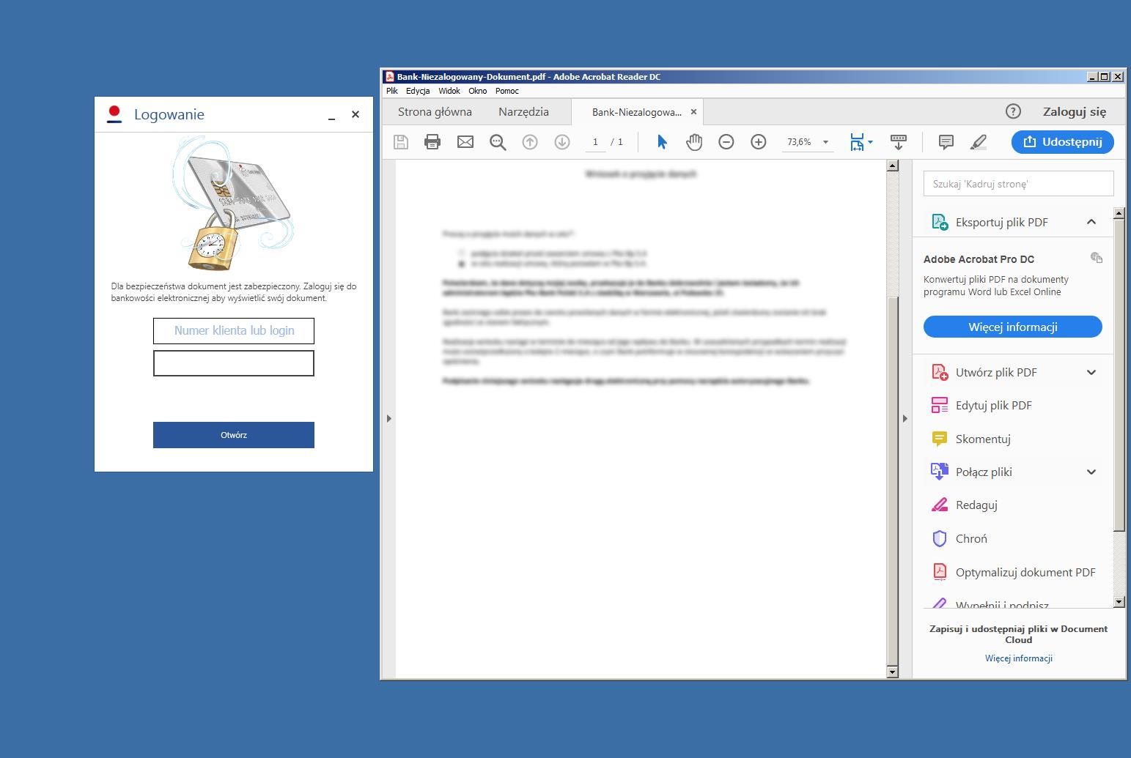Click the zoom in plus icon
This screenshot has height=758, width=1131.
pyautogui.click(x=759, y=142)
